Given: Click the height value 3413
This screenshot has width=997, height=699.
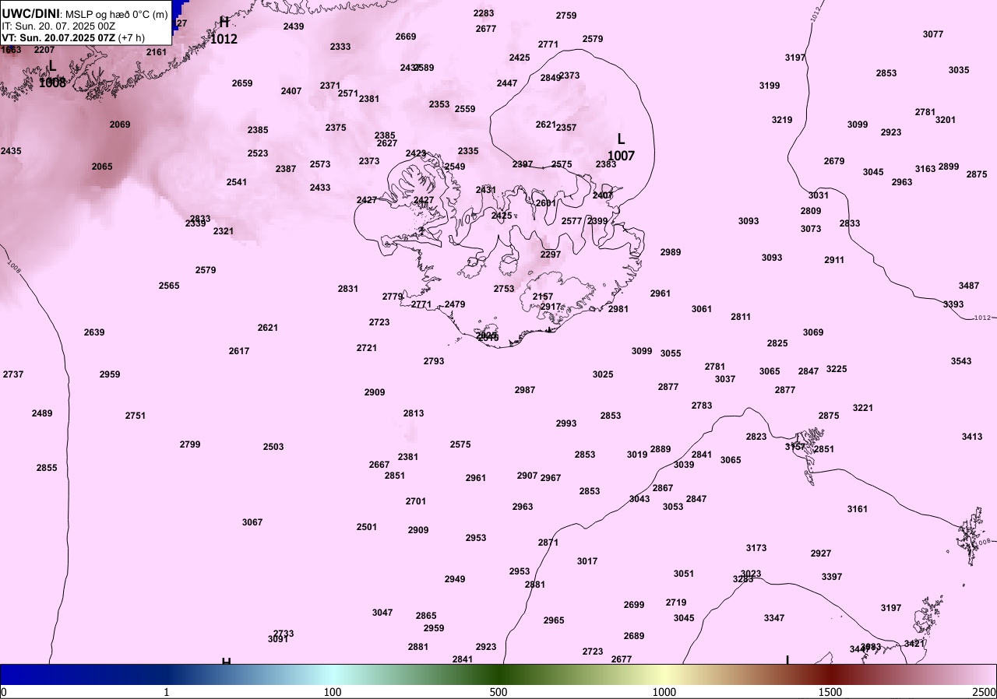Looking at the screenshot, I should (x=972, y=437).
